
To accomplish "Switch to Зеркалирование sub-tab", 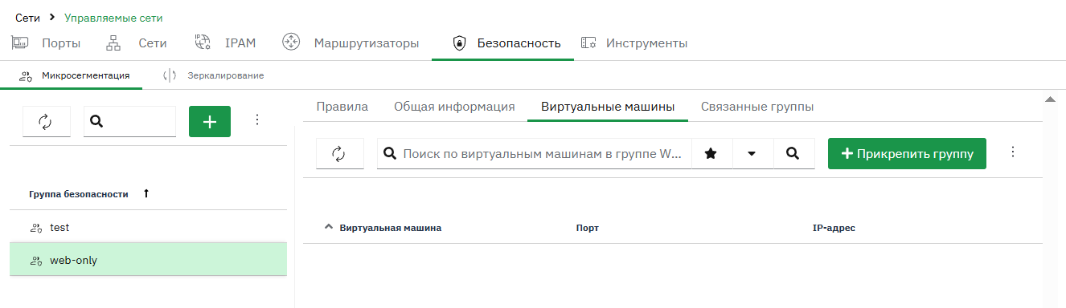I will pyautogui.click(x=214, y=75).
